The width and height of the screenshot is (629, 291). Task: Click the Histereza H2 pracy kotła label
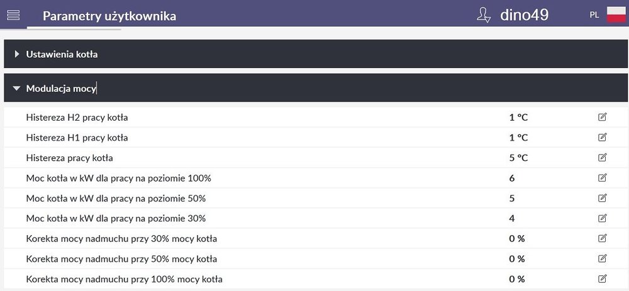[77, 117]
